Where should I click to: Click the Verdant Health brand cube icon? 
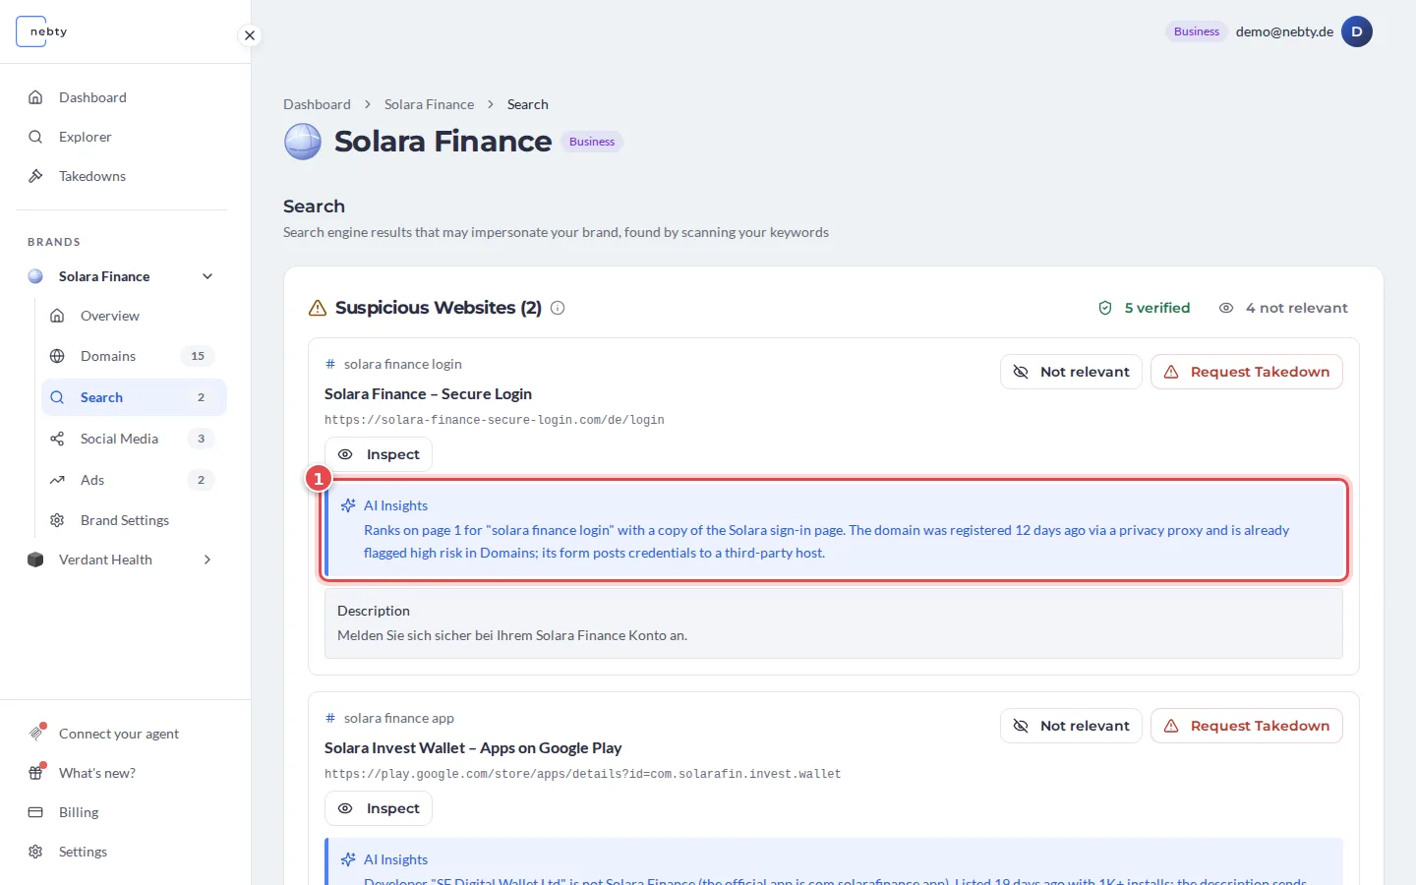[x=35, y=560]
